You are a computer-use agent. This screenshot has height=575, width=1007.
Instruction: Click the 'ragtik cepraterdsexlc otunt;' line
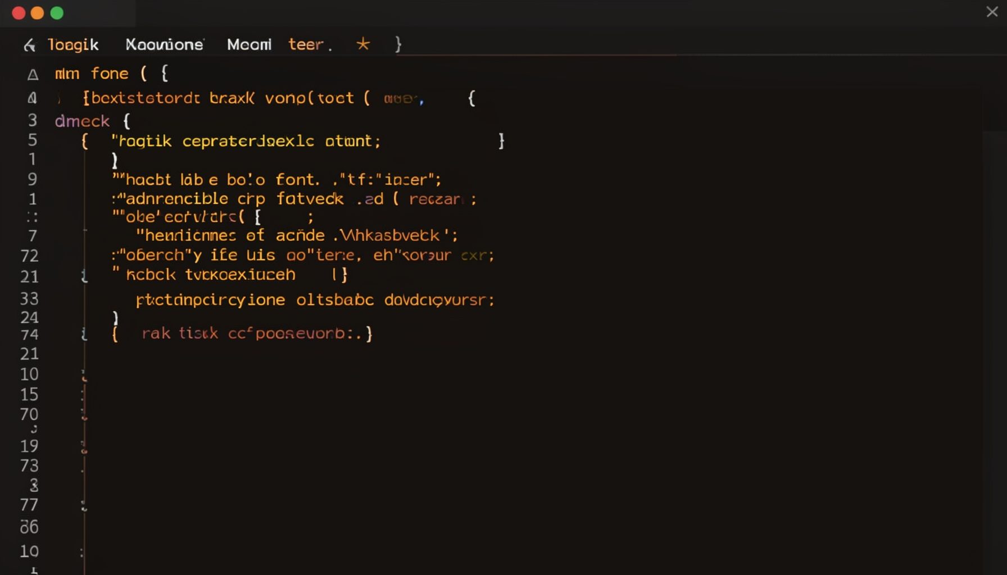246,141
